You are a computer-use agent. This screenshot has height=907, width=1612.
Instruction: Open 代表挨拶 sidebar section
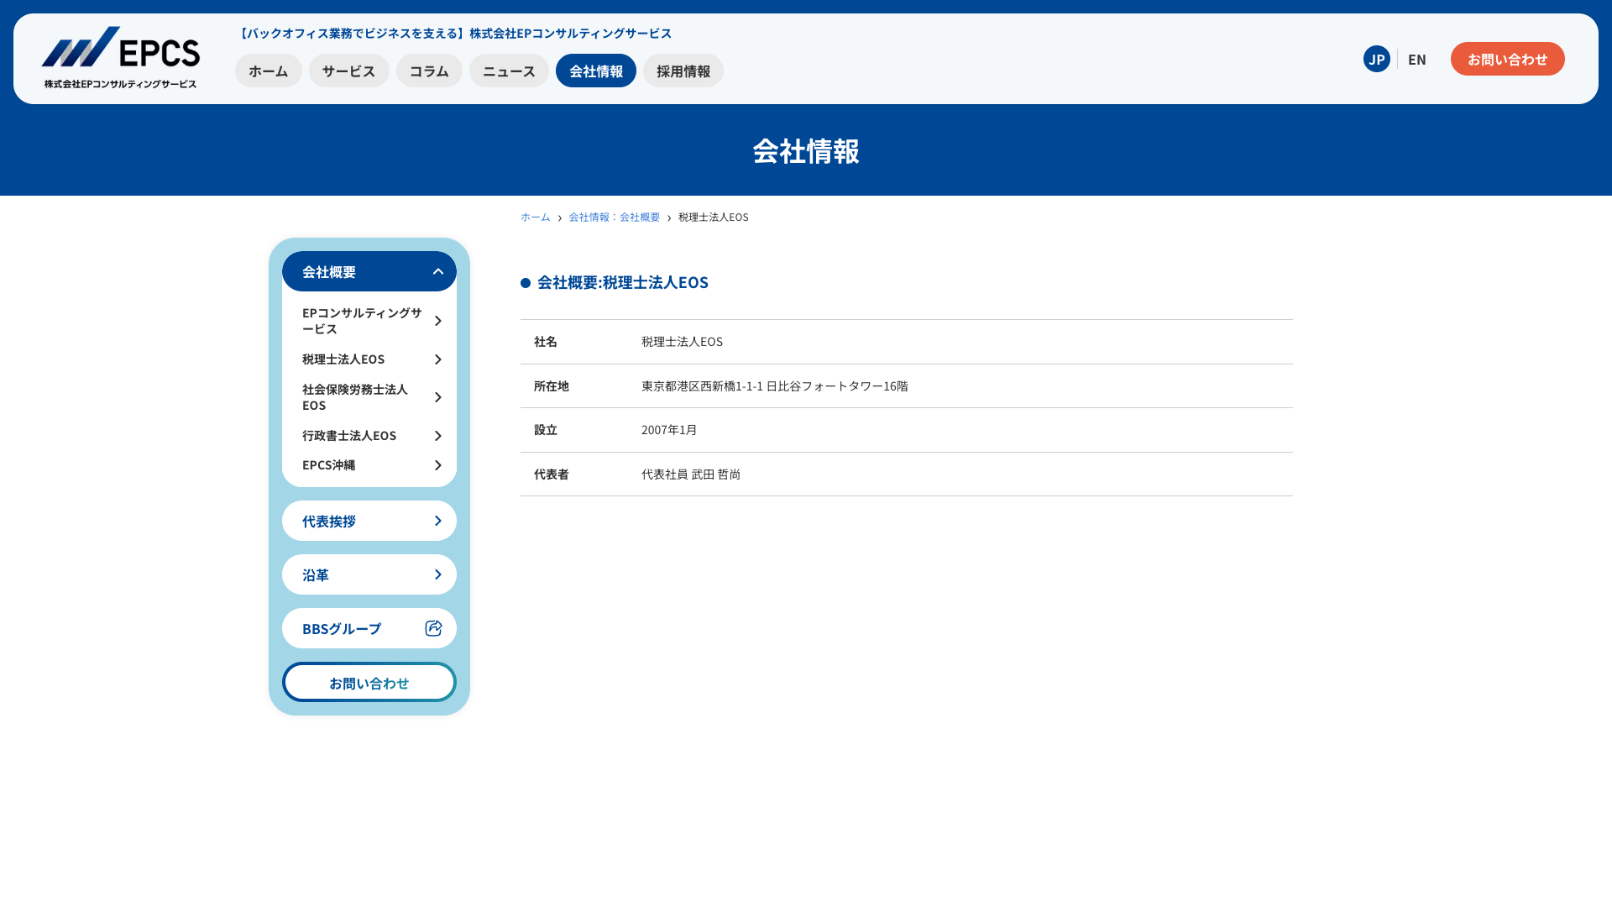click(369, 521)
